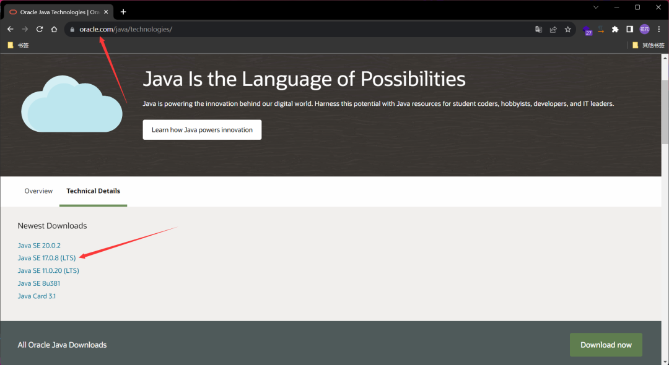Open the Java SE 20.0.2 link

pos(39,246)
